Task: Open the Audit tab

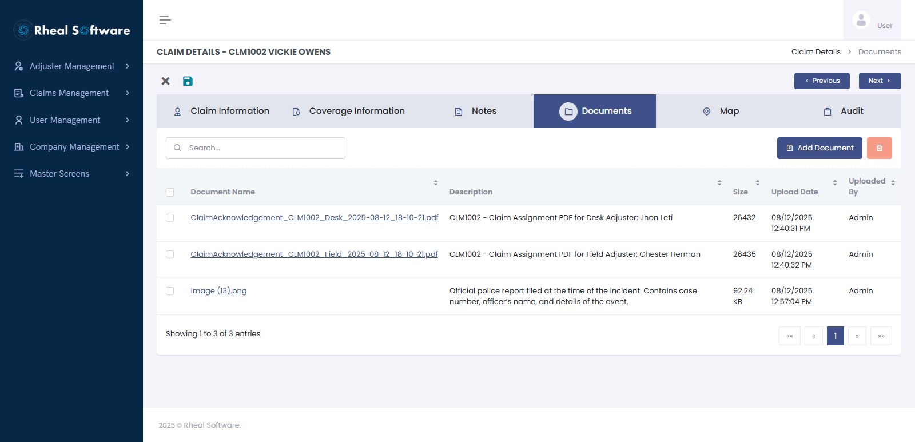Action: pyautogui.click(x=844, y=112)
